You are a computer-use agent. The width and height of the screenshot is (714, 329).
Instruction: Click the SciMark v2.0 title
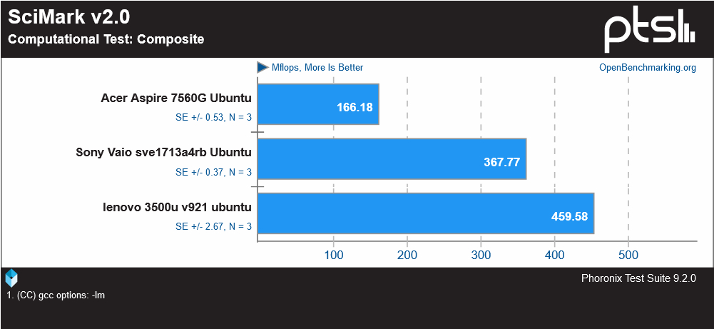click(x=69, y=17)
